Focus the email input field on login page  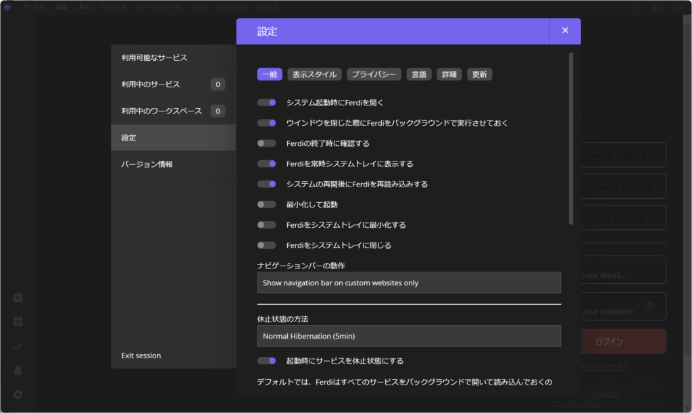(623, 270)
